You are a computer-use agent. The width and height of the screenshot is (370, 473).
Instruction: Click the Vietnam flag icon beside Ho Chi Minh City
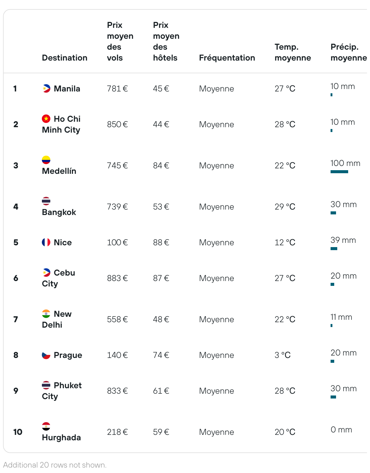(46, 119)
